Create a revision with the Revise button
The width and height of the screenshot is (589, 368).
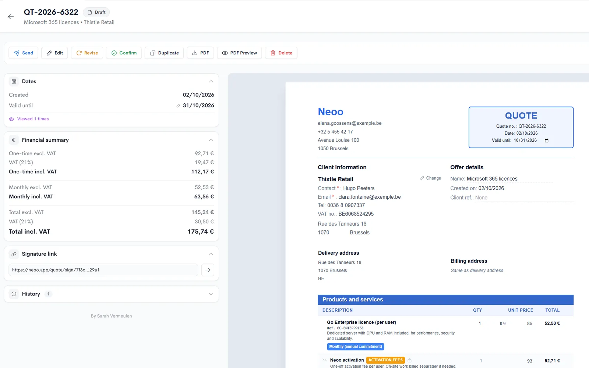pyautogui.click(x=87, y=53)
